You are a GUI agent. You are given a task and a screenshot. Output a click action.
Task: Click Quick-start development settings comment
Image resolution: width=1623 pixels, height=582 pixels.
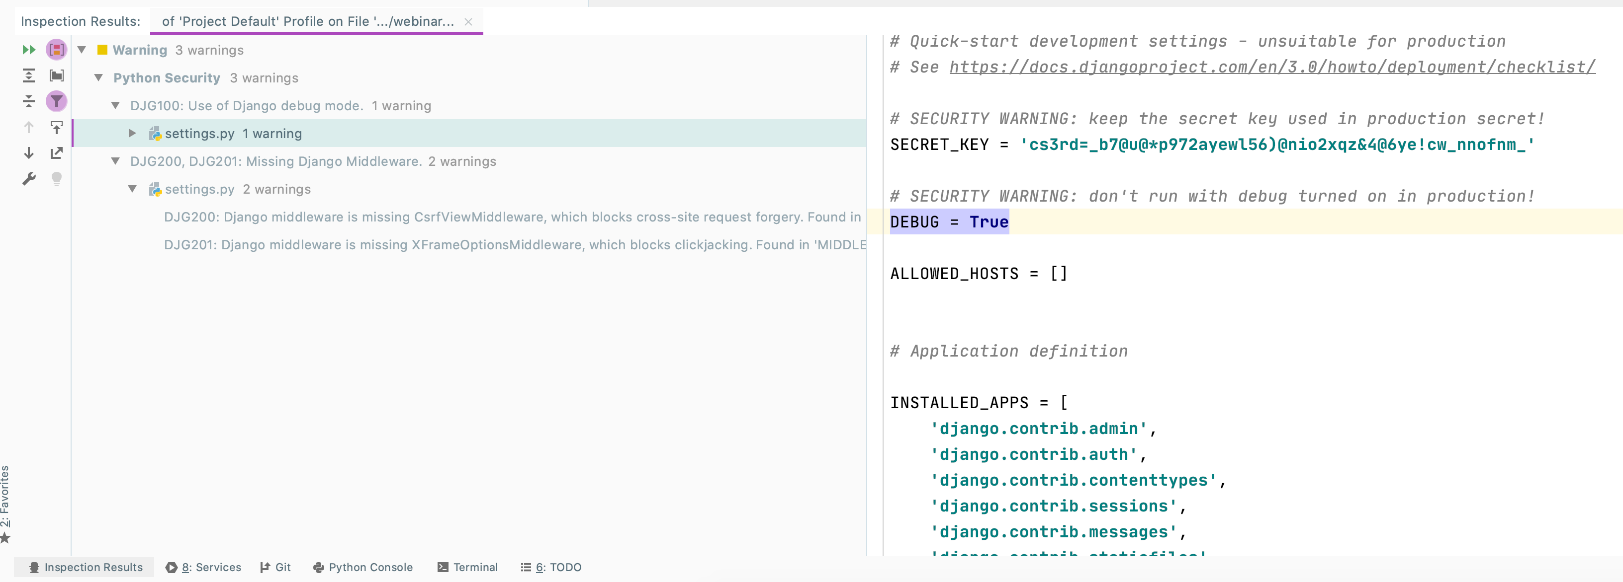point(1198,41)
